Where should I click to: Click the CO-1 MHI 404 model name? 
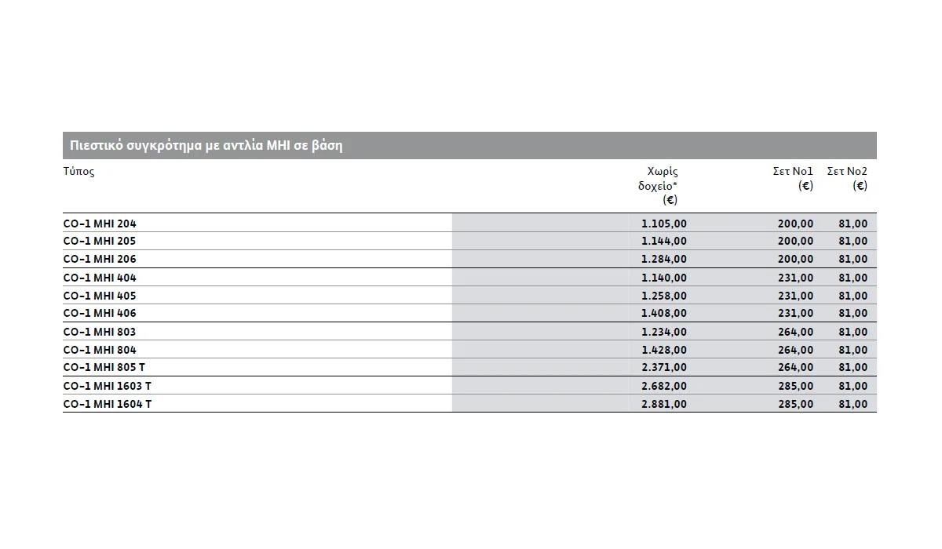[100, 278]
